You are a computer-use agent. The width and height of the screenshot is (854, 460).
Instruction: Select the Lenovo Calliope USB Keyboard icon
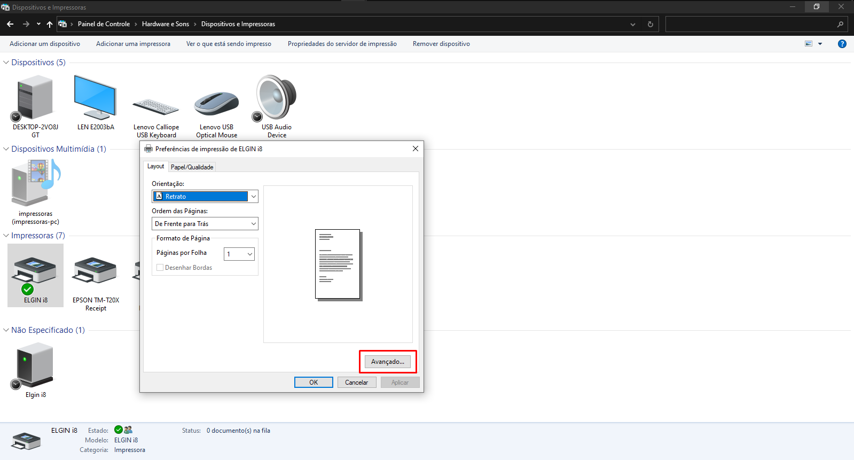(156, 107)
